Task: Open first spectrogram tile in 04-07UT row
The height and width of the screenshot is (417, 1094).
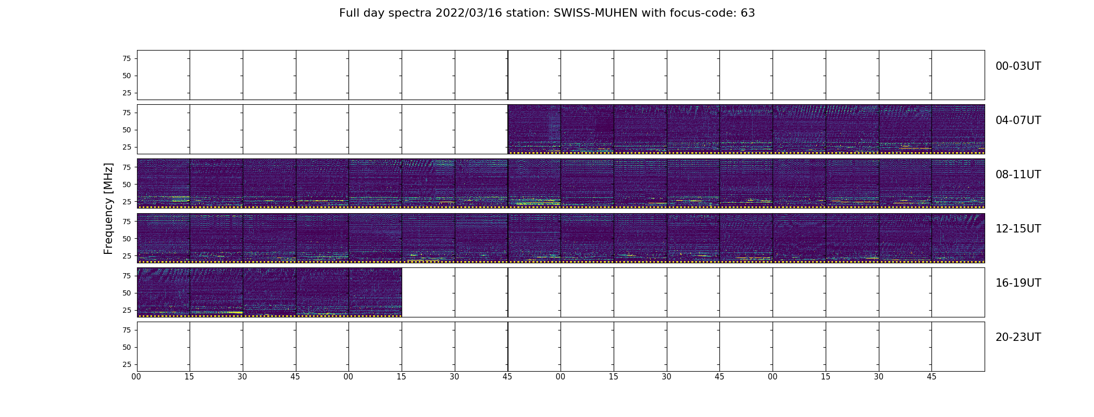Action: (534, 129)
